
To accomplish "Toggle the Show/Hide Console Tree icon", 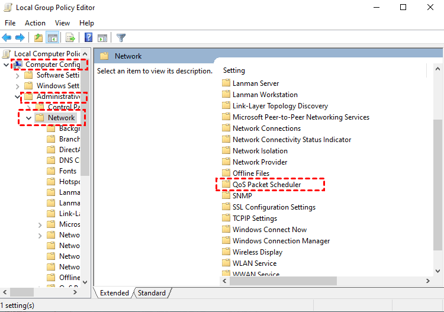I will (x=52, y=38).
